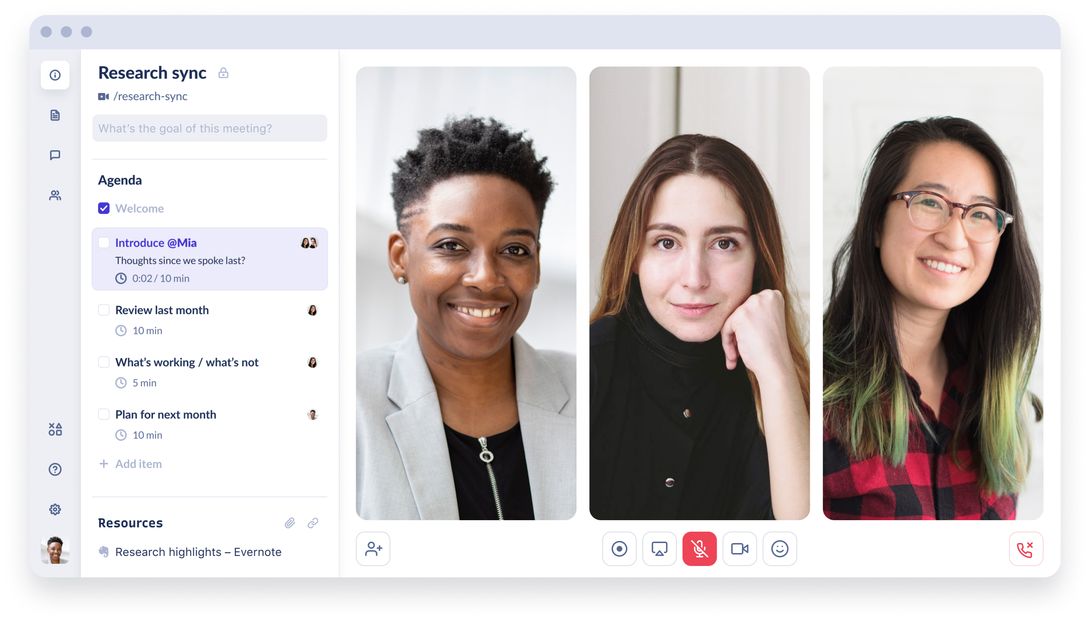Uncheck the Welcome agenda item
Image resolution: width=1090 pixels, height=621 pixels.
[104, 208]
